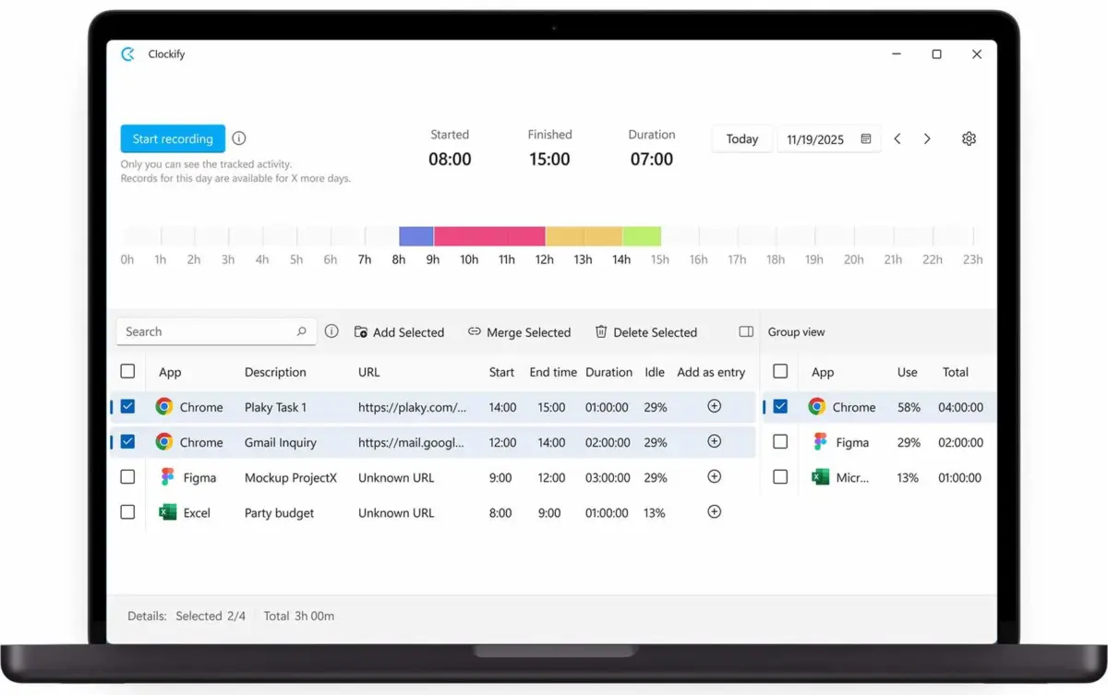Sort by Total column in Group view
The height and width of the screenshot is (695, 1108).
pyautogui.click(x=956, y=372)
